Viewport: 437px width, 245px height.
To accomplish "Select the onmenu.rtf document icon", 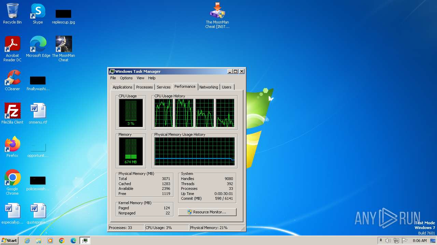I will [x=38, y=114].
